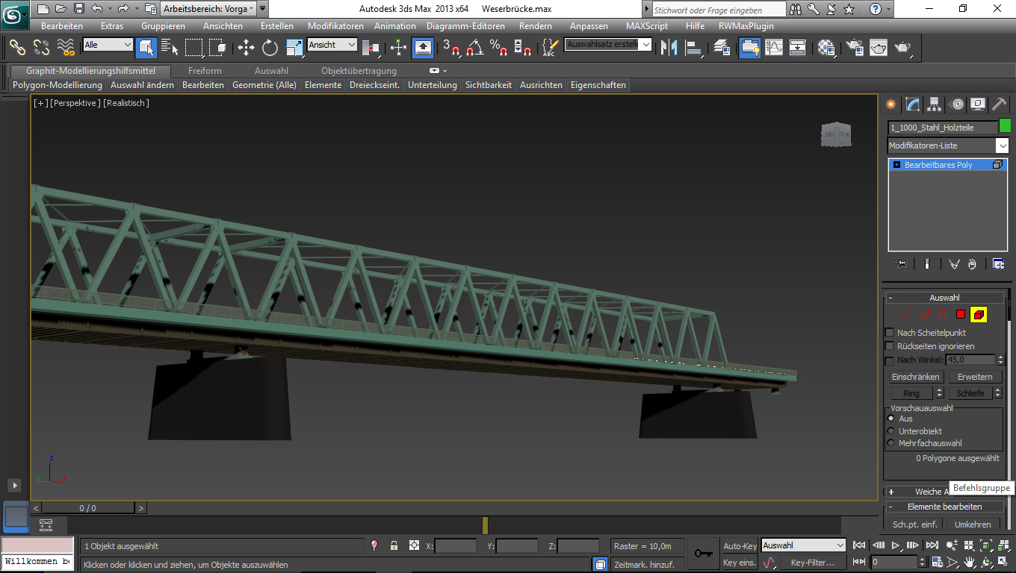Click Select and Link chain icon

tap(17, 48)
